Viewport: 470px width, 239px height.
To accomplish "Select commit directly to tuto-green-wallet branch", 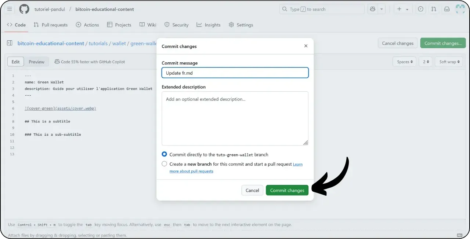I will [x=164, y=154].
